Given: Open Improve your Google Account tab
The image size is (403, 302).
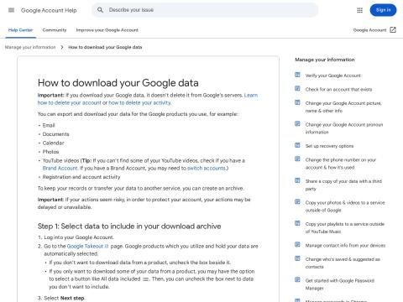Looking at the screenshot, I should [x=107, y=30].
